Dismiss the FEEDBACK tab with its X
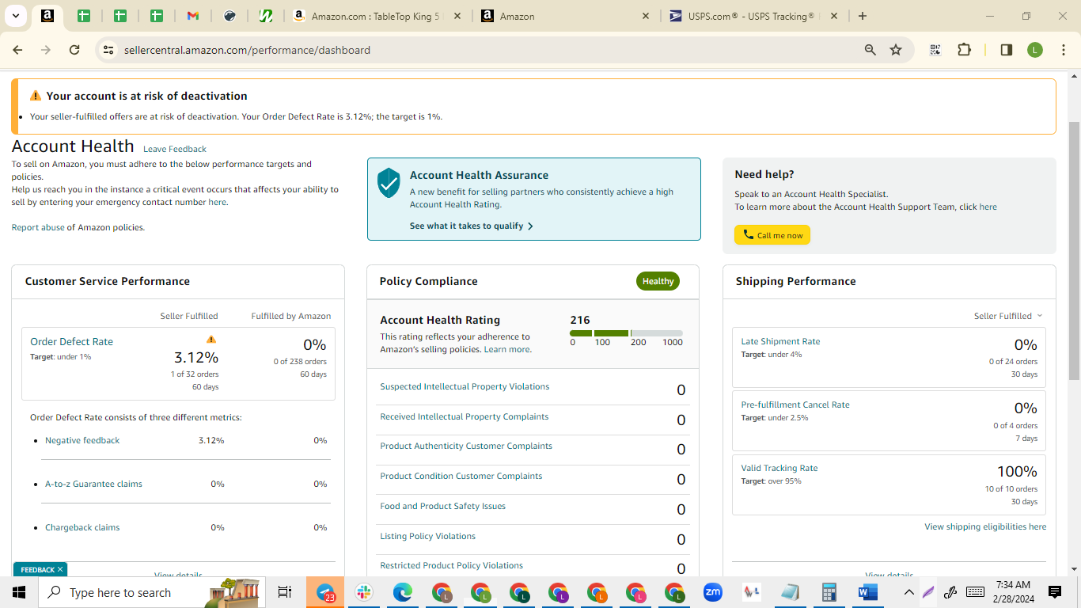Image resolution: width=1081 pixels, height=608 pixels. tap(60, 569)
